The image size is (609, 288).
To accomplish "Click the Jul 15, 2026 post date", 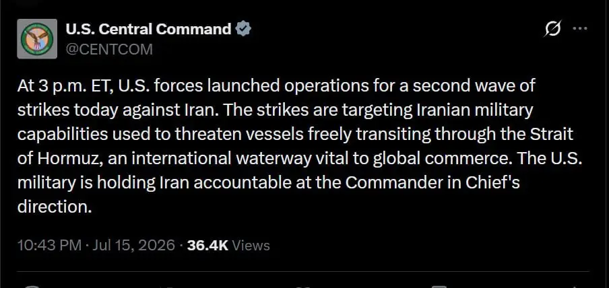I will (133, 246).
